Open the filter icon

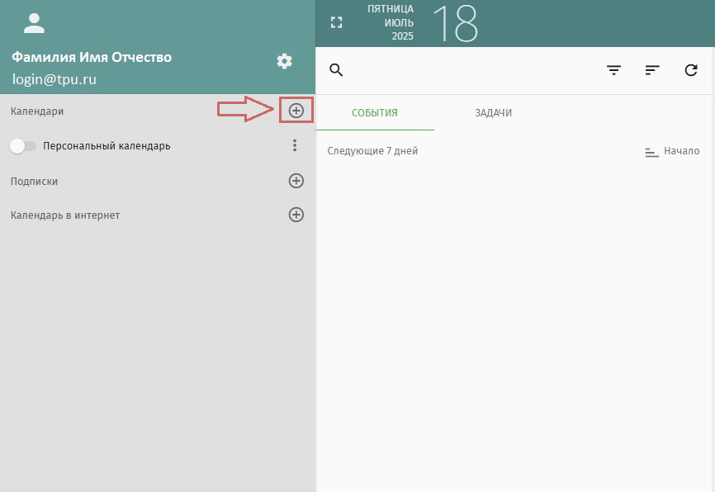pos(613,70)
